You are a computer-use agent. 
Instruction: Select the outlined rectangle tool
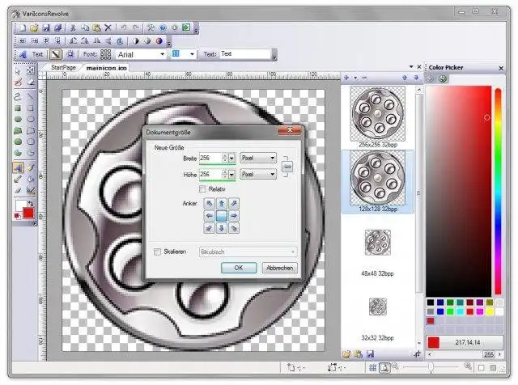pos(30,108)
